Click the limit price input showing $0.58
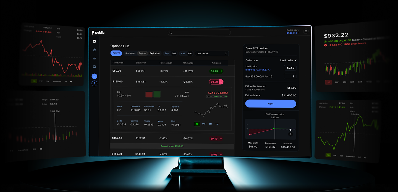The height and width of the screenshot is (192, 398). click(290, 68)
